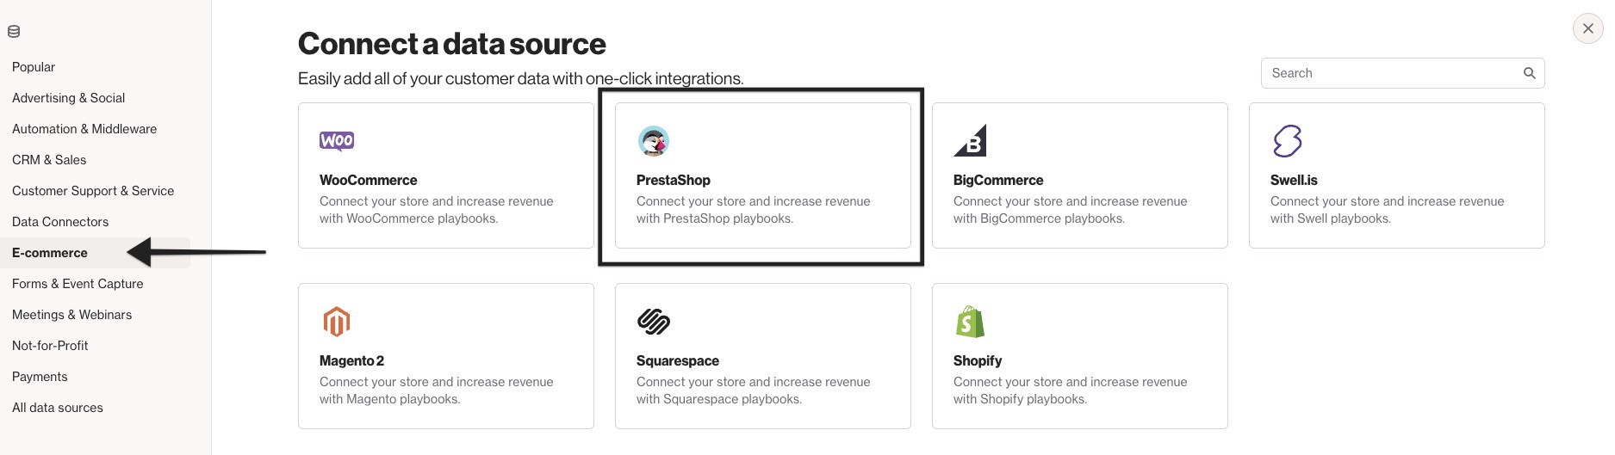Click the magnifier icon in the search box
The height and width of the screenshot is (455, 1615).
[x=1530, y=73]
